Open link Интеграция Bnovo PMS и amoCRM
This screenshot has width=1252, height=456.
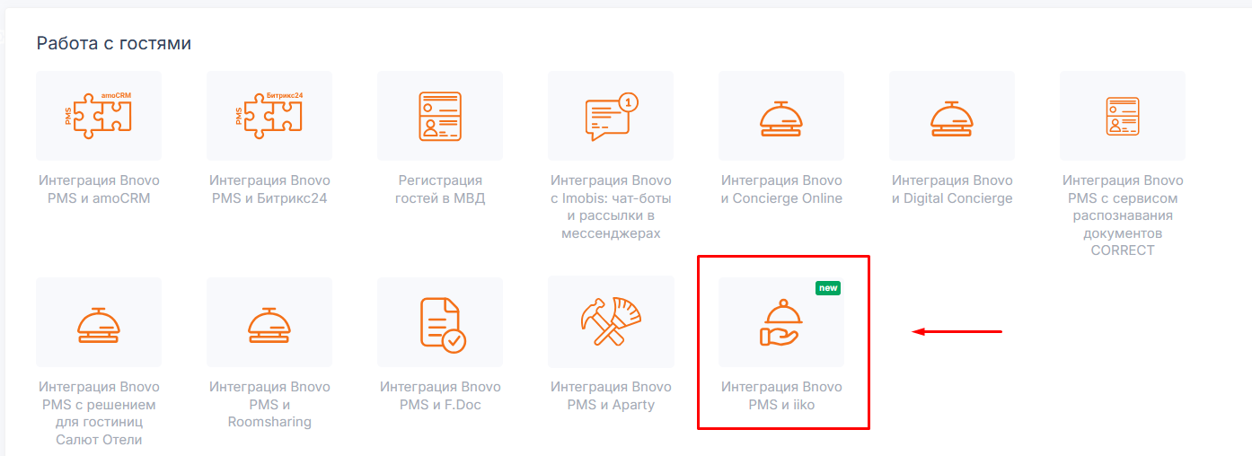99,189
